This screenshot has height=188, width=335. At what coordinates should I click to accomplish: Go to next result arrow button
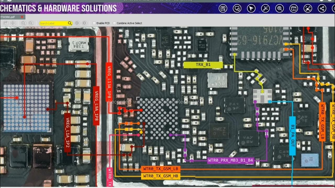click(x=84, y=23)
